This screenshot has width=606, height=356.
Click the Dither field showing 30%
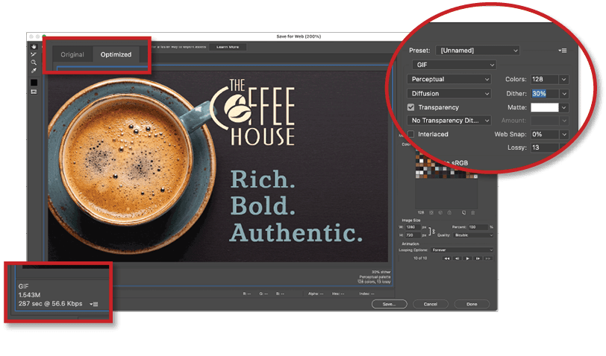click(545, 93)
